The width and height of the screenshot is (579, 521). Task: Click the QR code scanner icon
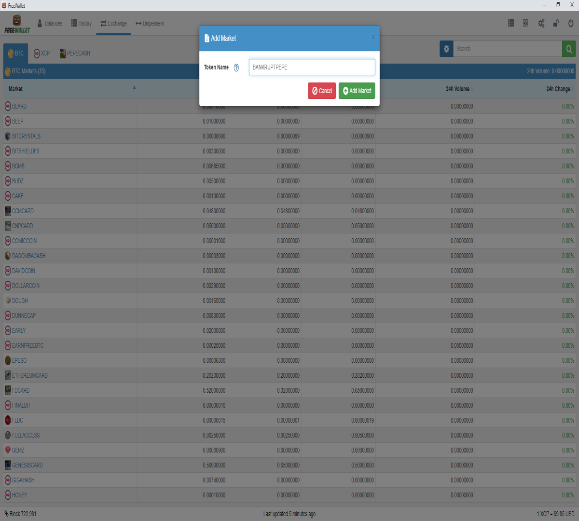point(525,23)
